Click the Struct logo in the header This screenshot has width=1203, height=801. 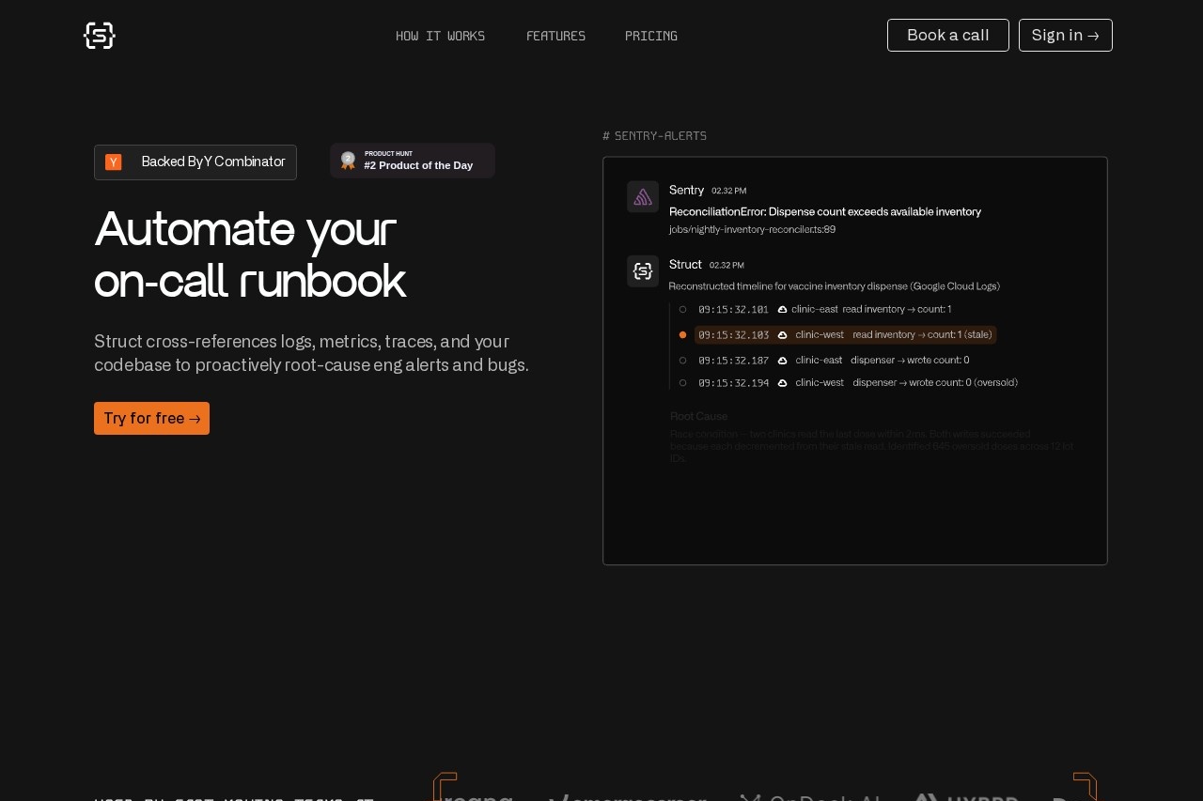click(x=99, y=36)
